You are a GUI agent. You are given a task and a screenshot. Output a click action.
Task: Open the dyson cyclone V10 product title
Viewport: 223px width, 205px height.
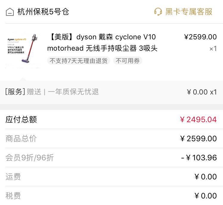click(x=102, y=43)
